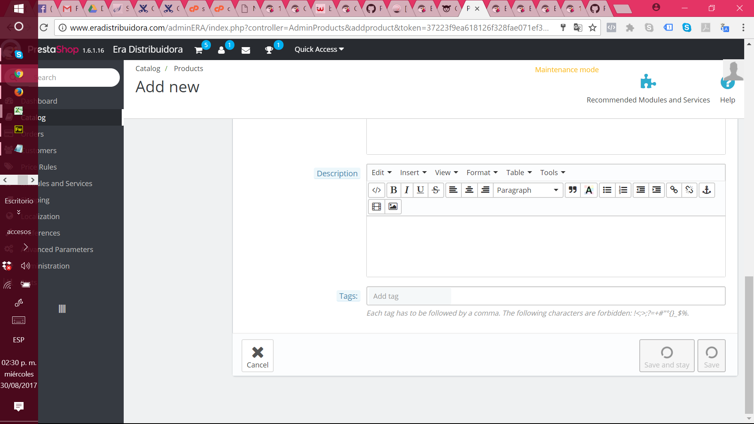Click the Cancel button
754x424 pixels.
pyautogui.click(x=258, y=356)
